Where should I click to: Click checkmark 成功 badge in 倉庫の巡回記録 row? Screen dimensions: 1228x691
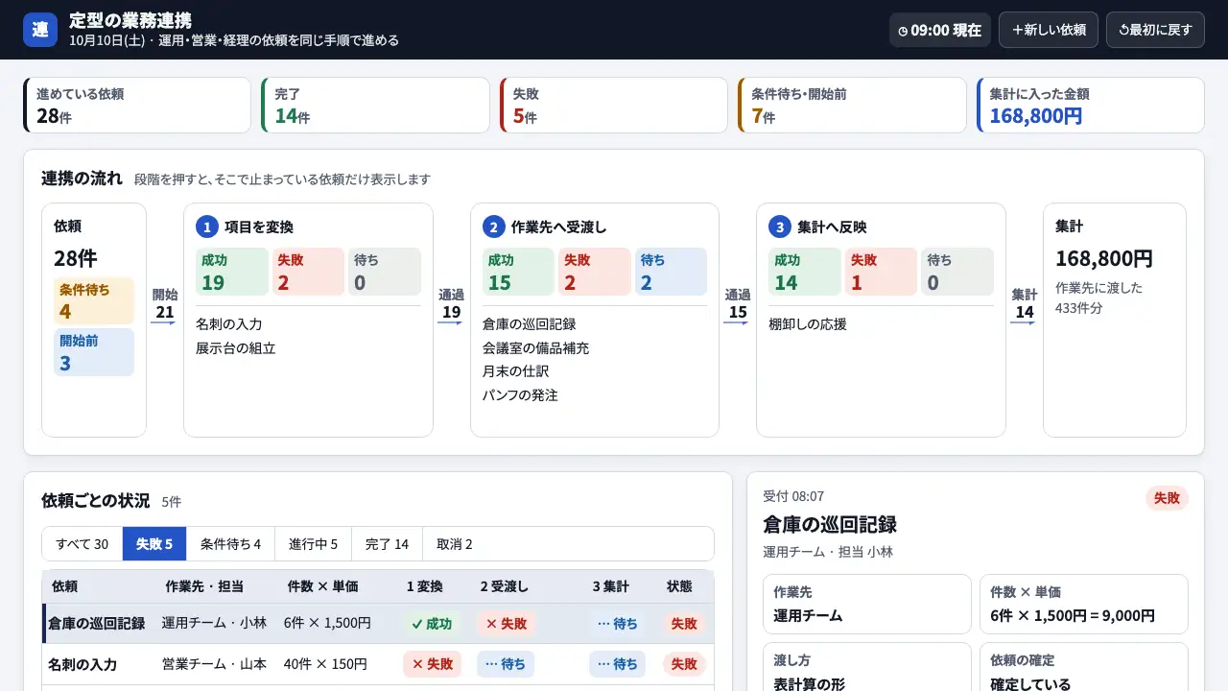point(432,624)
